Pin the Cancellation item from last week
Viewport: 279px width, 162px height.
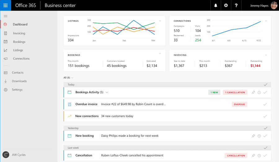pyautogui.click(x=253, y=155)
